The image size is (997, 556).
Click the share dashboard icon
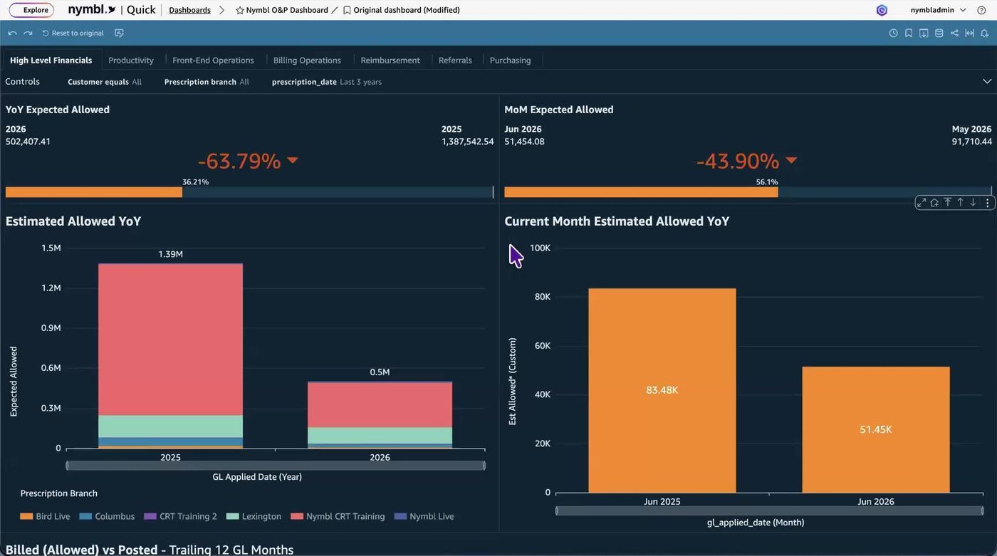pyautogui.click(x=954, y=33)
